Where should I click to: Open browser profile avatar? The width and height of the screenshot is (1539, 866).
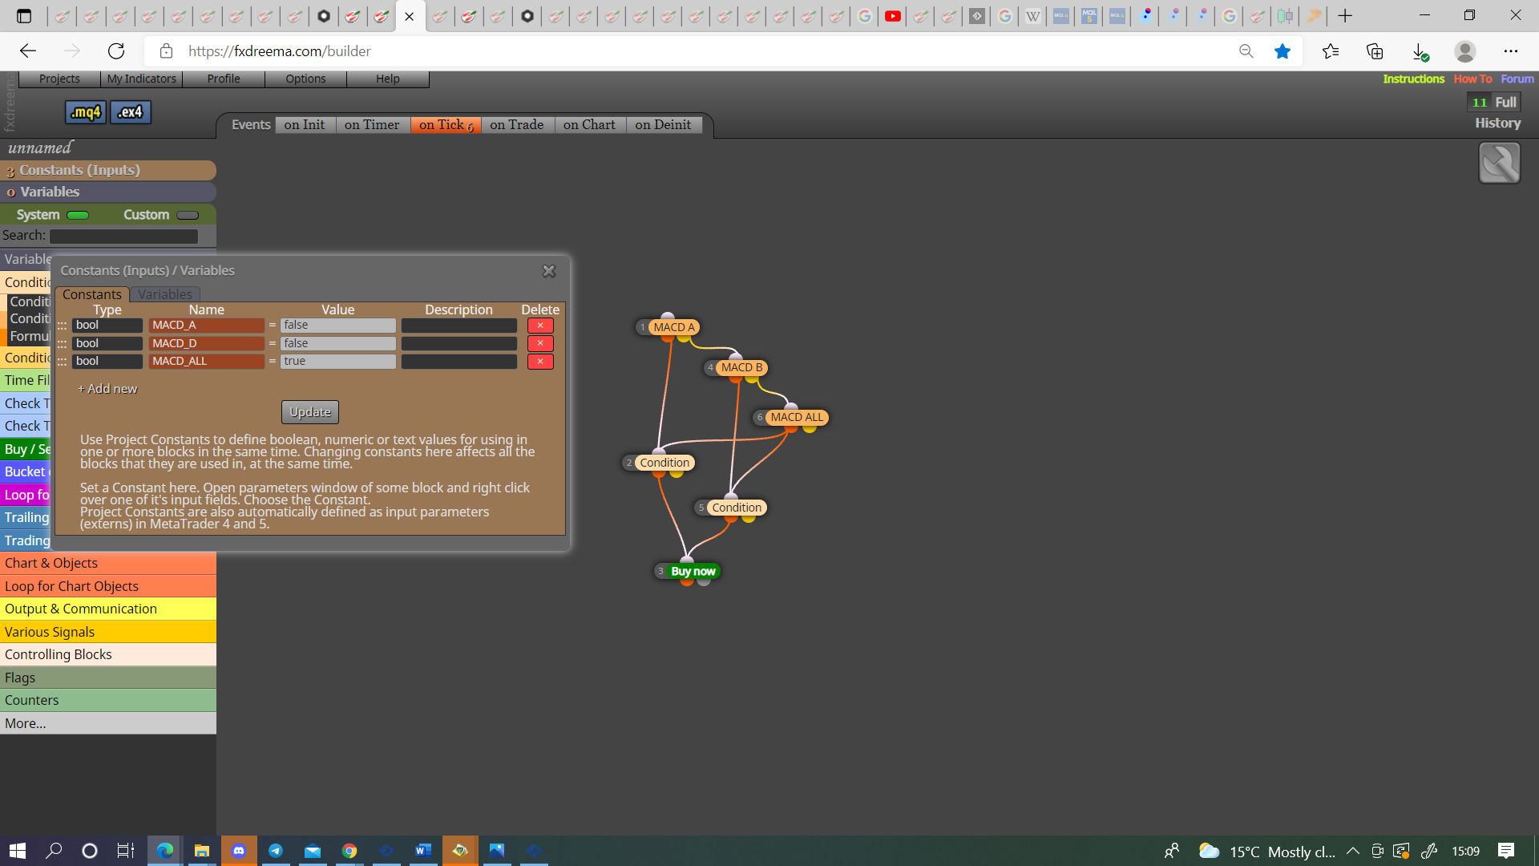(1465, 51)
